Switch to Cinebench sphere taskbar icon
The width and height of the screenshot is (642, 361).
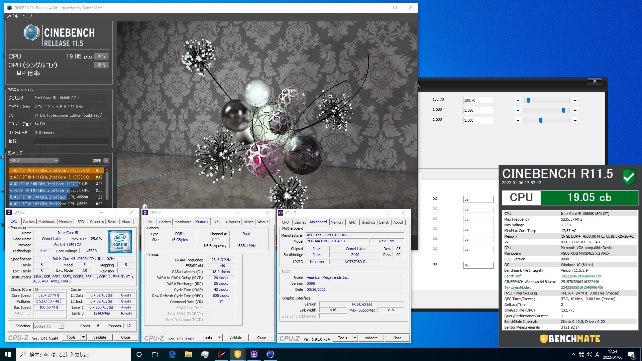point(271,354)
